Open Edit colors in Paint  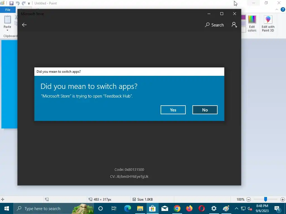point(252,24)
